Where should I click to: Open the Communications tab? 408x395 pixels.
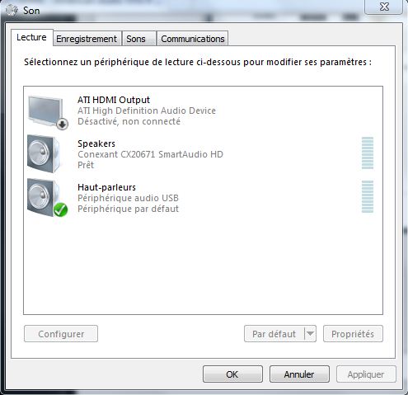(x=192, y=39)
